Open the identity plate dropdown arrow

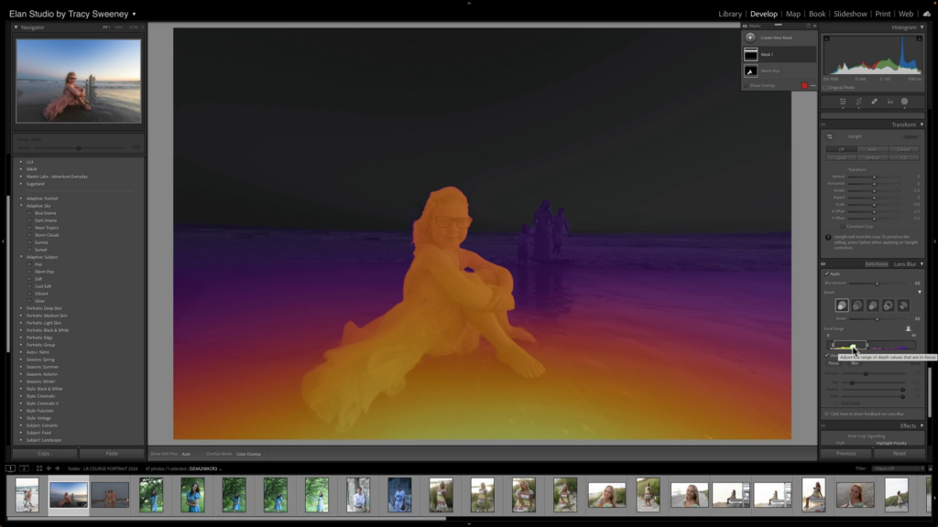click(x=134, y=15)
